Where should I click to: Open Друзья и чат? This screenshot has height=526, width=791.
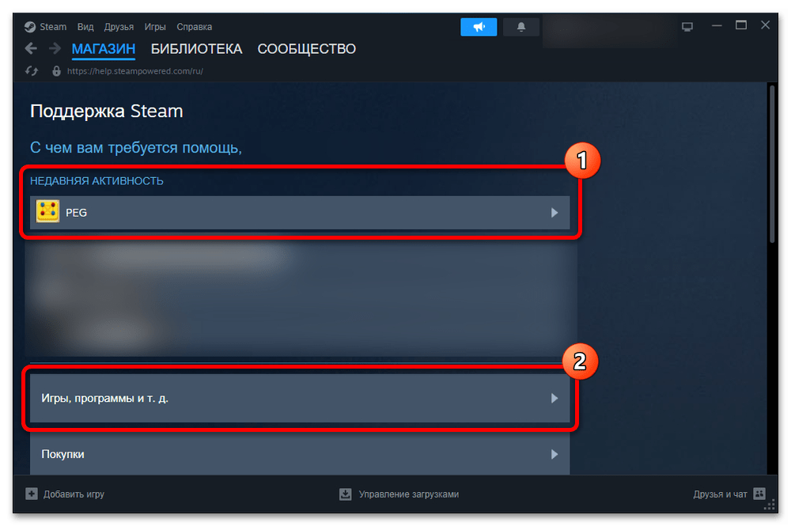720,494
